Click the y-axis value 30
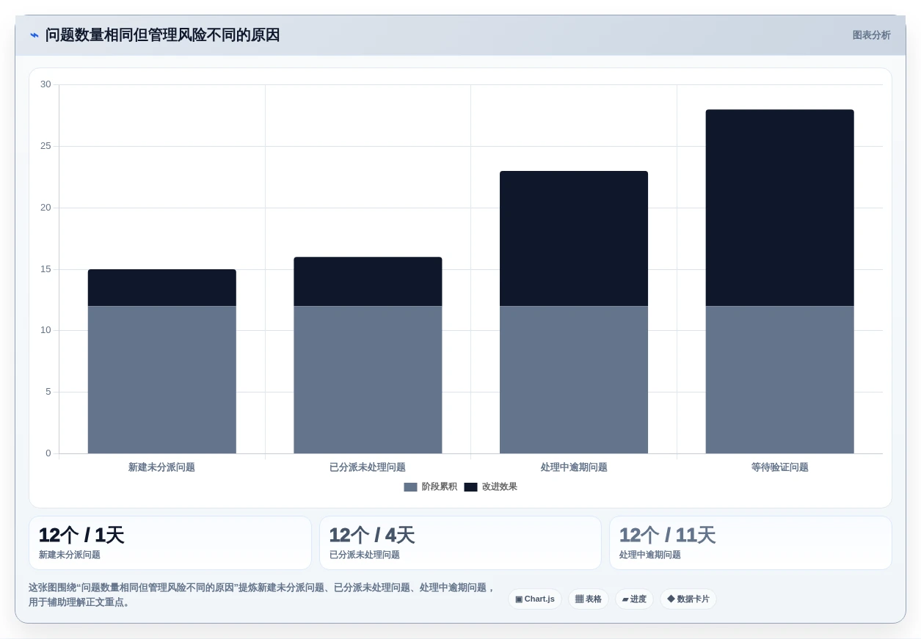This screenshot has width=921, height=639. click(x=45, y=84)
